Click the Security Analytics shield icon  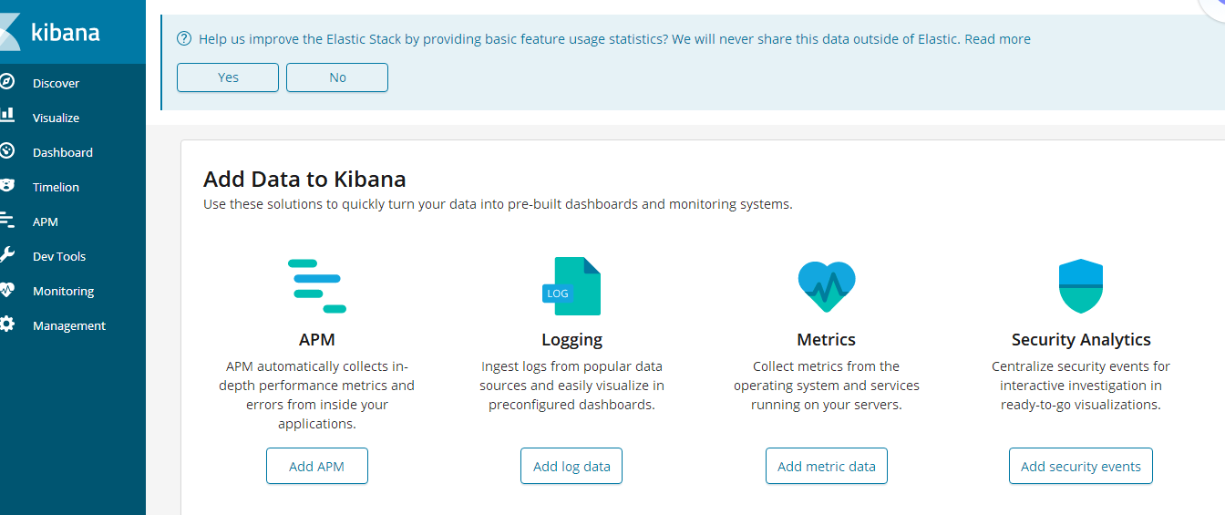coord(1081,286)
